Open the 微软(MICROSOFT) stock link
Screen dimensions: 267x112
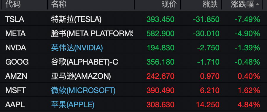83,90
